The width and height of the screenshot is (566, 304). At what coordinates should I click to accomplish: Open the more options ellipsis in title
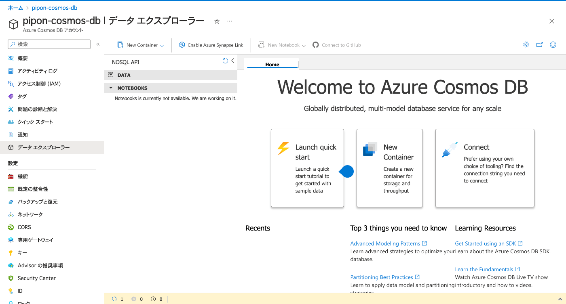point(230,21)
